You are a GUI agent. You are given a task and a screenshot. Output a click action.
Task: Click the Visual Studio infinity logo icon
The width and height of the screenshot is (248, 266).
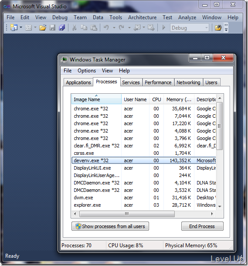(7, 7)
